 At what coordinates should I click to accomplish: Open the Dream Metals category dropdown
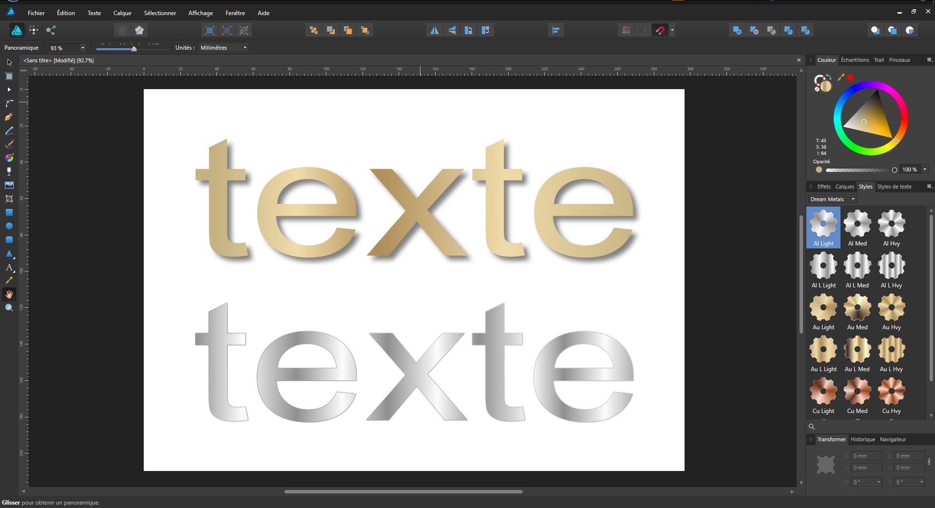coord(832,199)
